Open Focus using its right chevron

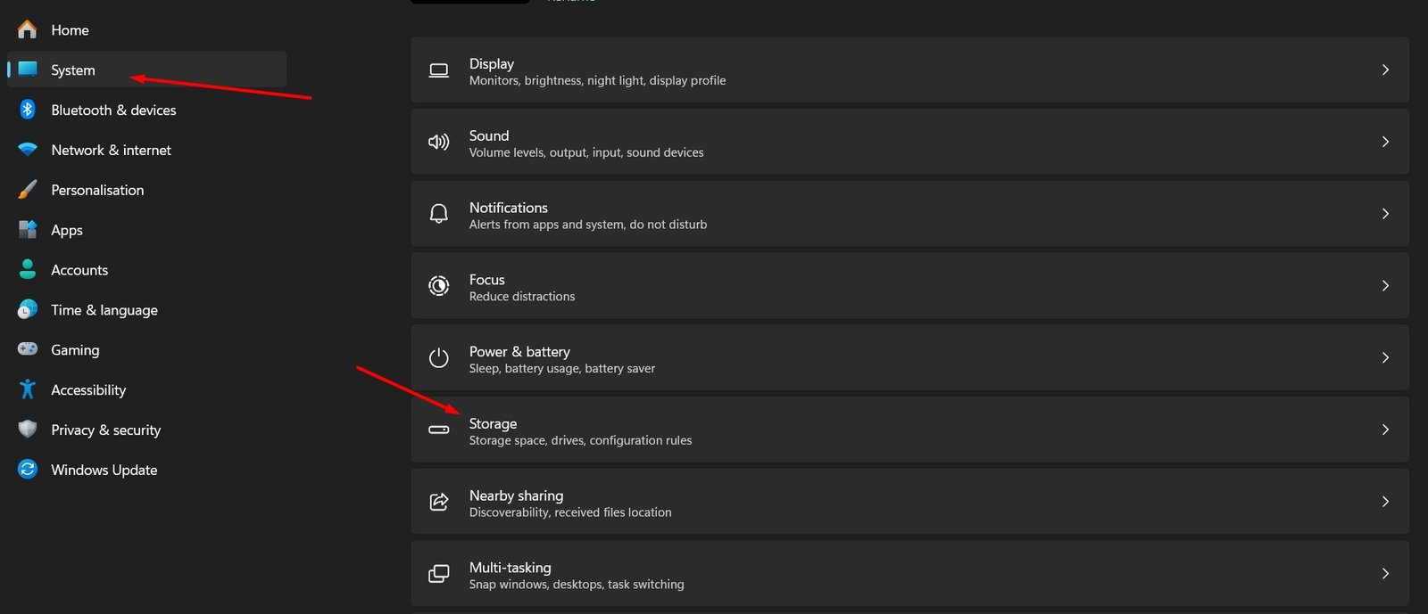[1385, 285]
